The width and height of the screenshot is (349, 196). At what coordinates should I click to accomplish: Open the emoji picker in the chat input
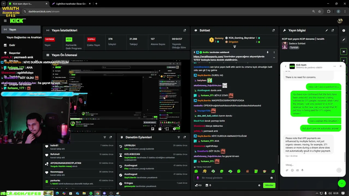[x=272, y=178]
